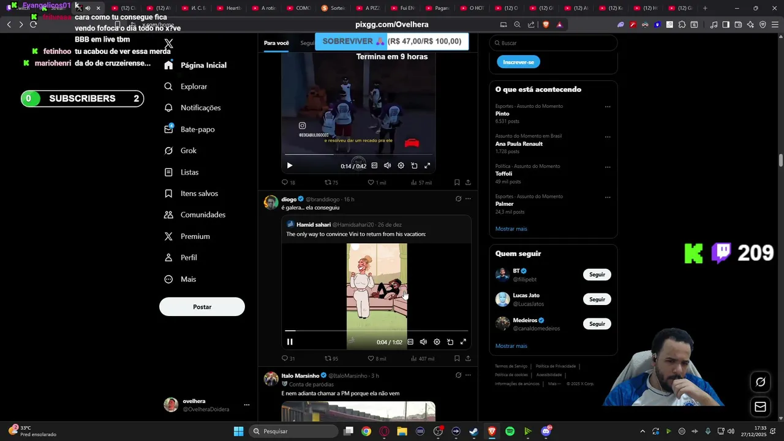The image size is (784, 441).
Task: Reply to diogo's post with 31 comments
Action: click(288, 359)
